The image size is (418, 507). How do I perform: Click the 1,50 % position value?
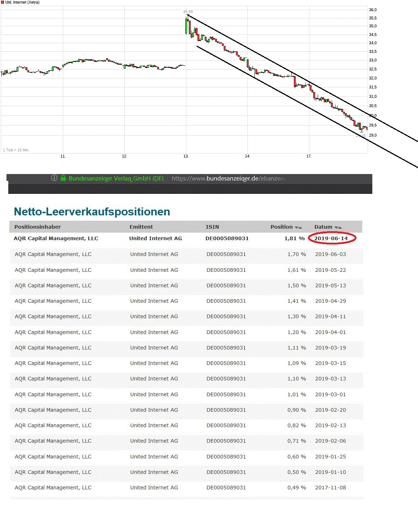[x=297, y=286]
